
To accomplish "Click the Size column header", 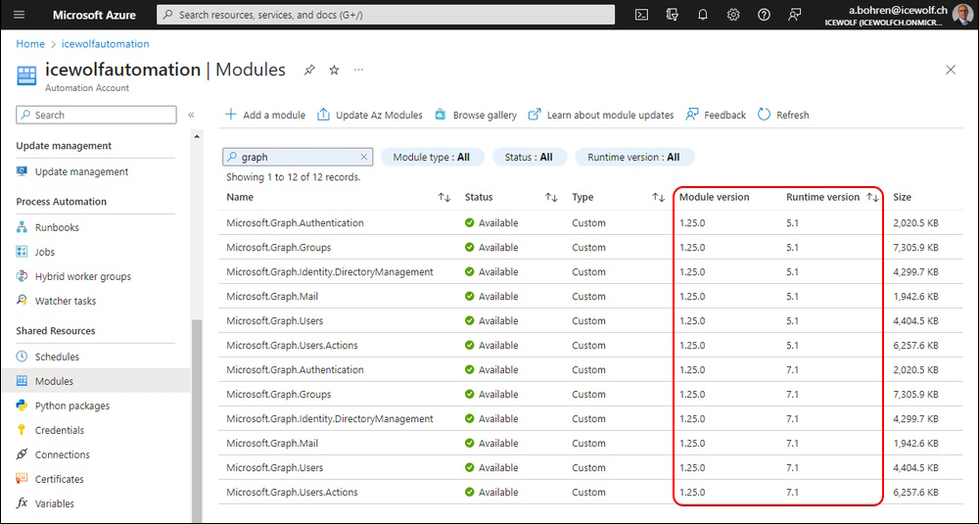I will point(902,198).
